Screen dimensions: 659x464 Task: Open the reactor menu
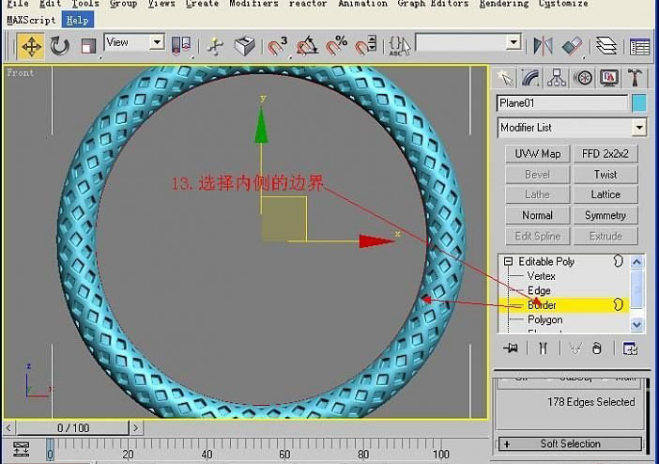(308, 4)
